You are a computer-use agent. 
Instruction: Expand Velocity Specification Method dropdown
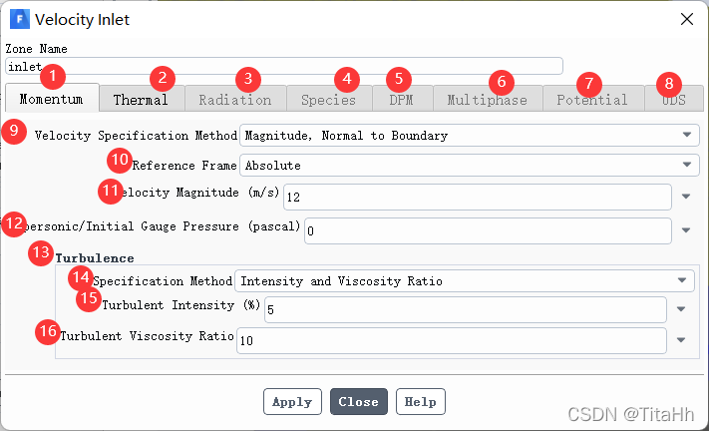point(686,135)
